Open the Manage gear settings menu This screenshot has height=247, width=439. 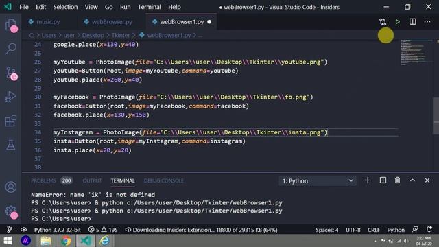[11, 211]
